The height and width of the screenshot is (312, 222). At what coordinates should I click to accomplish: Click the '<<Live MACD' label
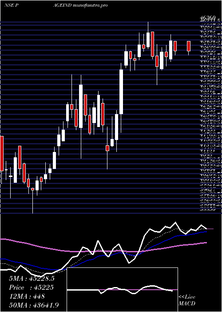[187, 300]
